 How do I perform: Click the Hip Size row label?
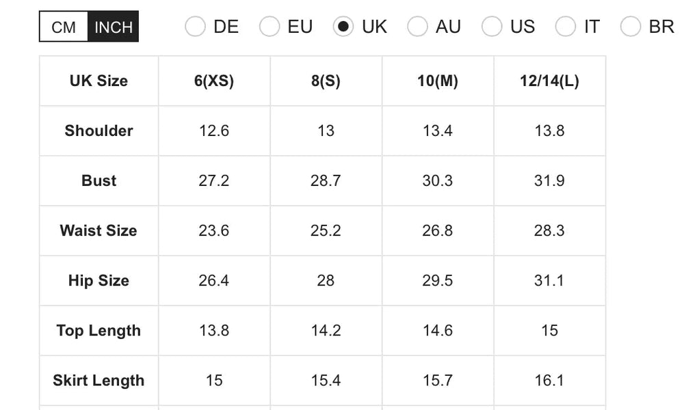[x=98, y=280]
